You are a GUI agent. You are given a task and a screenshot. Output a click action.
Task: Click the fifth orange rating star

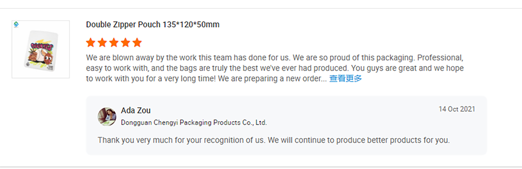[137, 42]
